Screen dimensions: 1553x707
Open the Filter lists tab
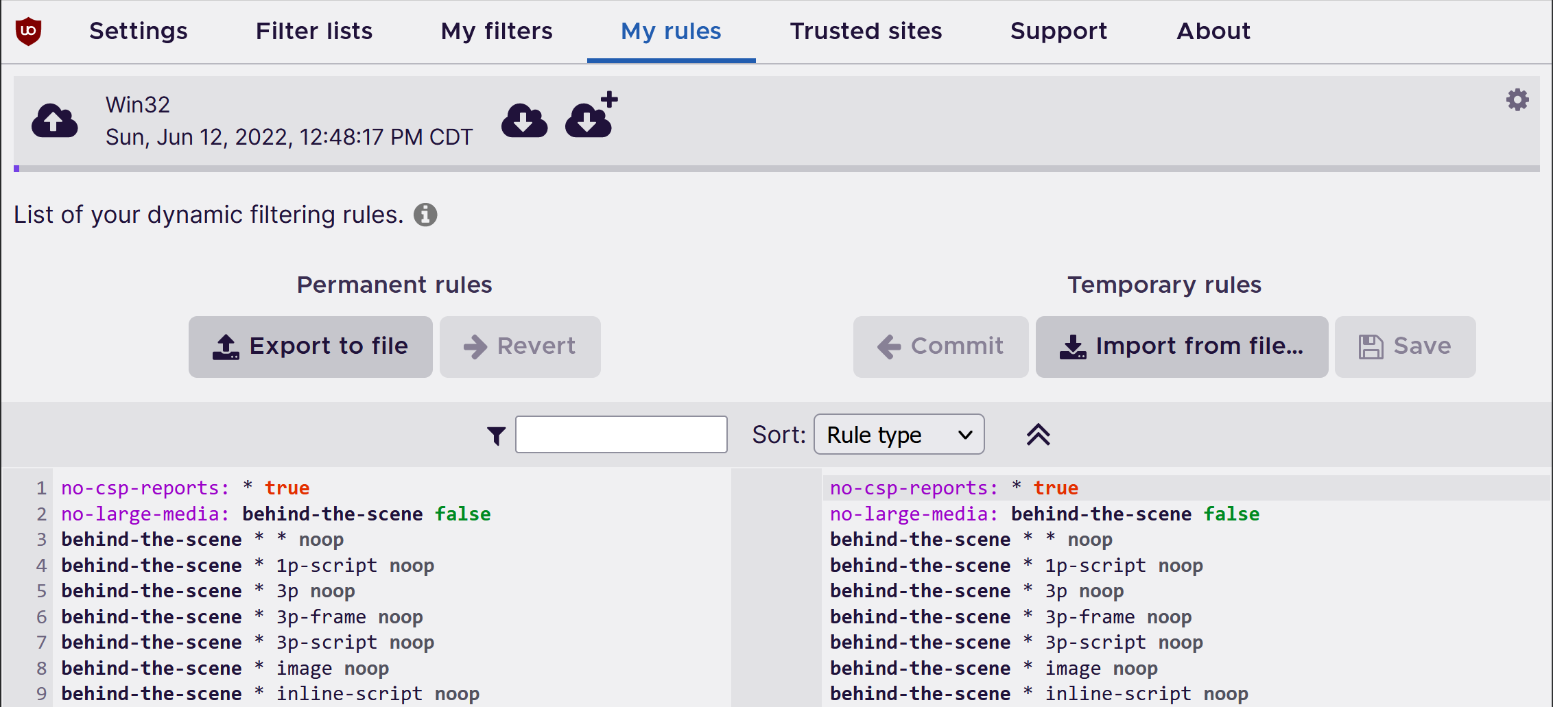[313, 31]
